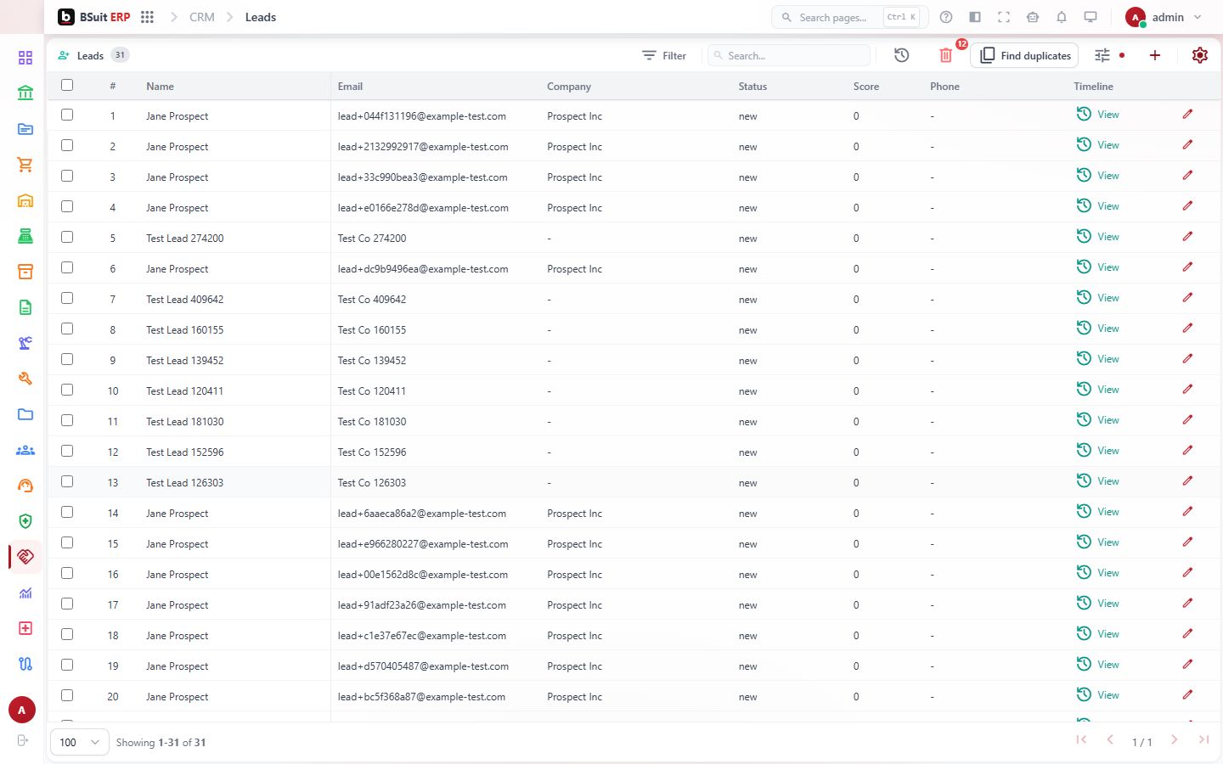Open column settings sliders icon
Image resolution: width=1223 pixels, height=764 pixels.
click(x=1102, y=55)
